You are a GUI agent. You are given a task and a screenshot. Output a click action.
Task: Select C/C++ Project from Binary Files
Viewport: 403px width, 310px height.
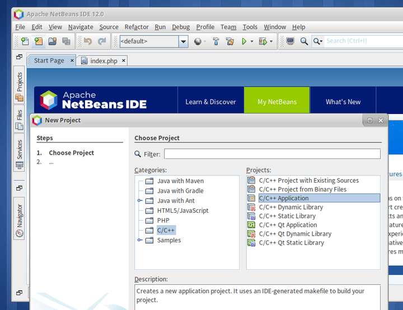tap(302, 189)
